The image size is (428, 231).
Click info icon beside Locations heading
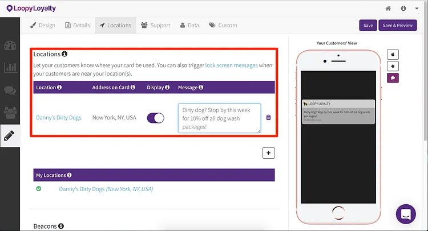[64, 54]
